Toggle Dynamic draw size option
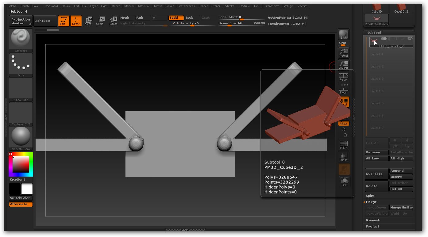This screenshot has height=237, width=428. click(259, 23)
